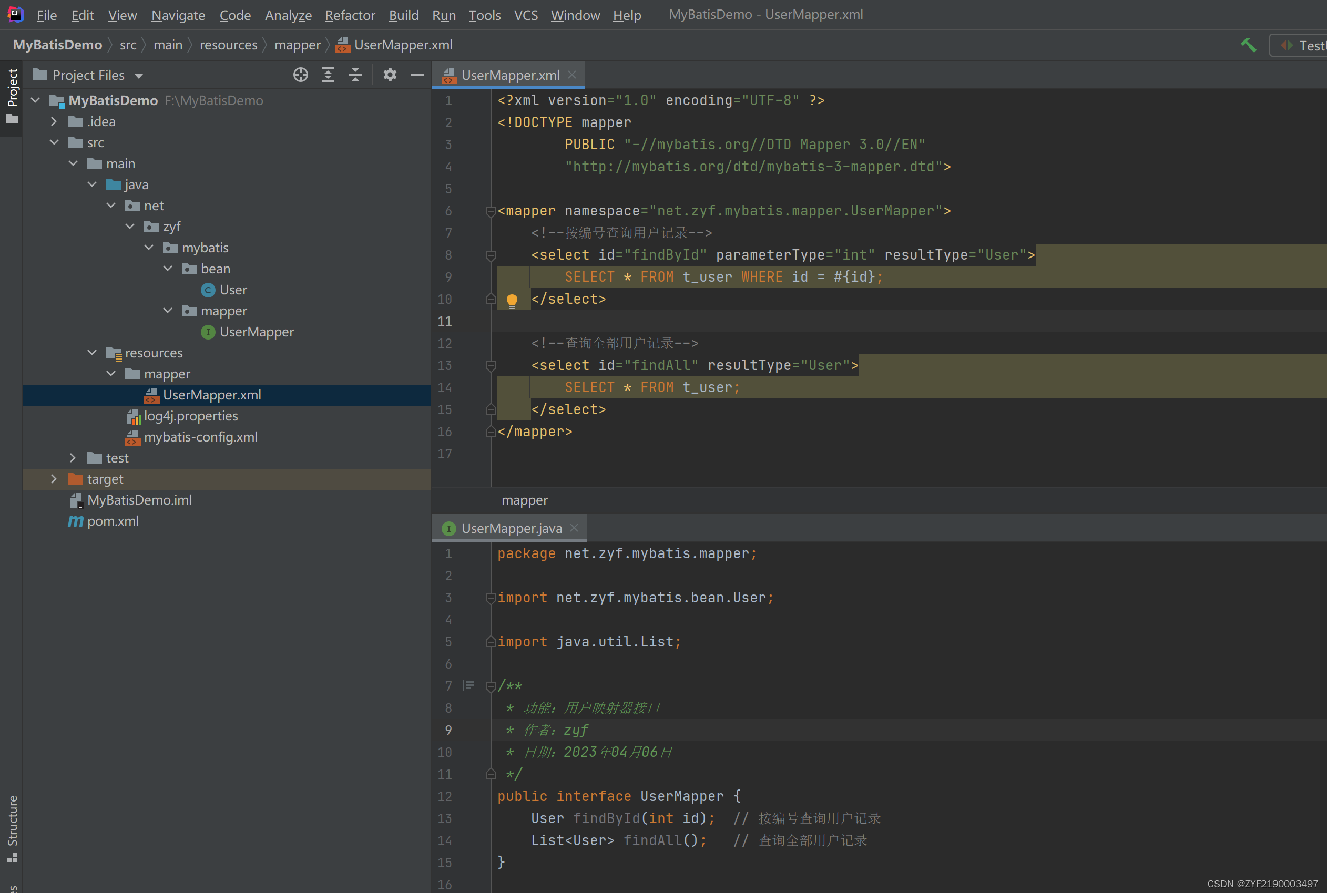Toggle the Project tool window sidebar button
Image resolution: width=1327 pixels, height=893 pixels.
coord(12,95)
